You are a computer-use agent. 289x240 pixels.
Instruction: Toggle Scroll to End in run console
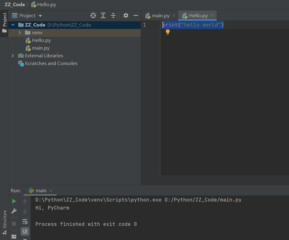[x=25, y=231]
